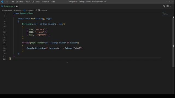Click the minimap code preview
Viewport: 175px width, 98px height.
[x=165, y=14]
